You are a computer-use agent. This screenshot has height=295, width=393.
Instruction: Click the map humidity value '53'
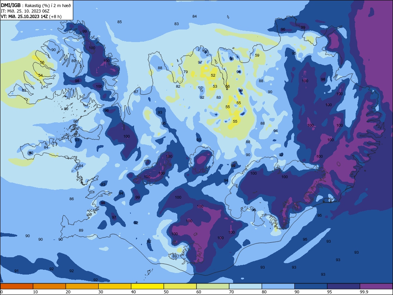(215, 86)
